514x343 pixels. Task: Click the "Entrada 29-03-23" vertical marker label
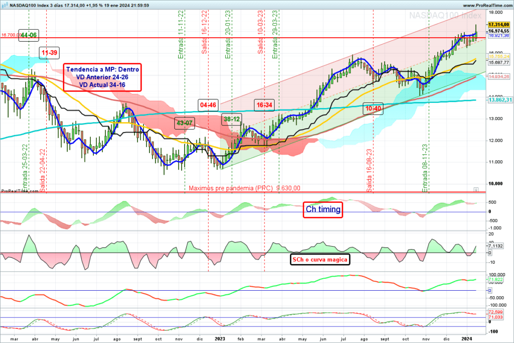(x=275, y=35)
